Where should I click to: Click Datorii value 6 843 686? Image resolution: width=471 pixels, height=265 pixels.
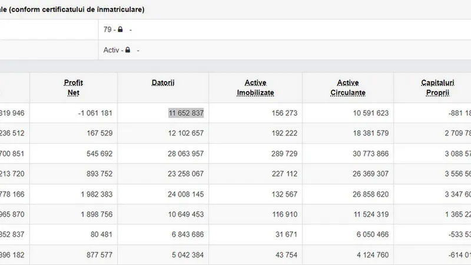tap(188, 234)
